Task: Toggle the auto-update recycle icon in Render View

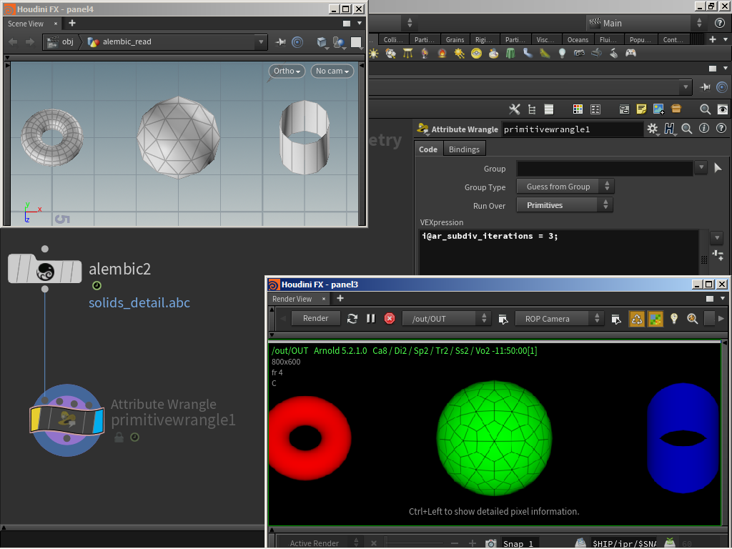Action: (x=637, y=319)
